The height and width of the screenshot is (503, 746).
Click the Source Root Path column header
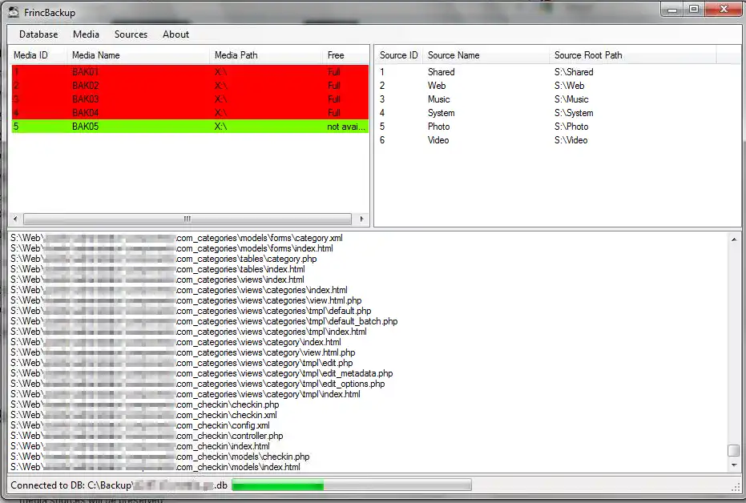633,55
